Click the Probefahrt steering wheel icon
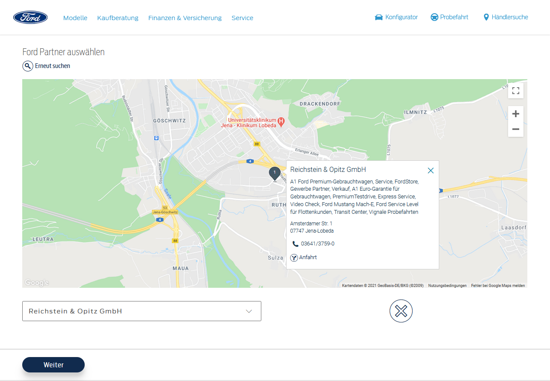Screen dimensions: 550x381 434,18
